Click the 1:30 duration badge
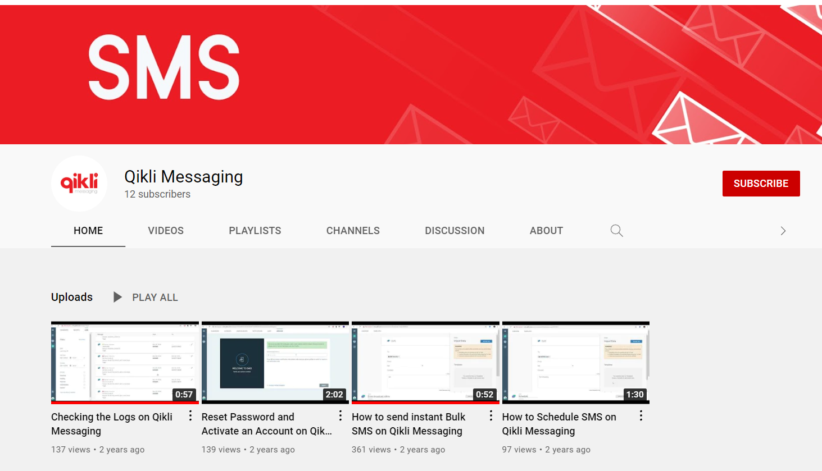 tap(635, 394)
